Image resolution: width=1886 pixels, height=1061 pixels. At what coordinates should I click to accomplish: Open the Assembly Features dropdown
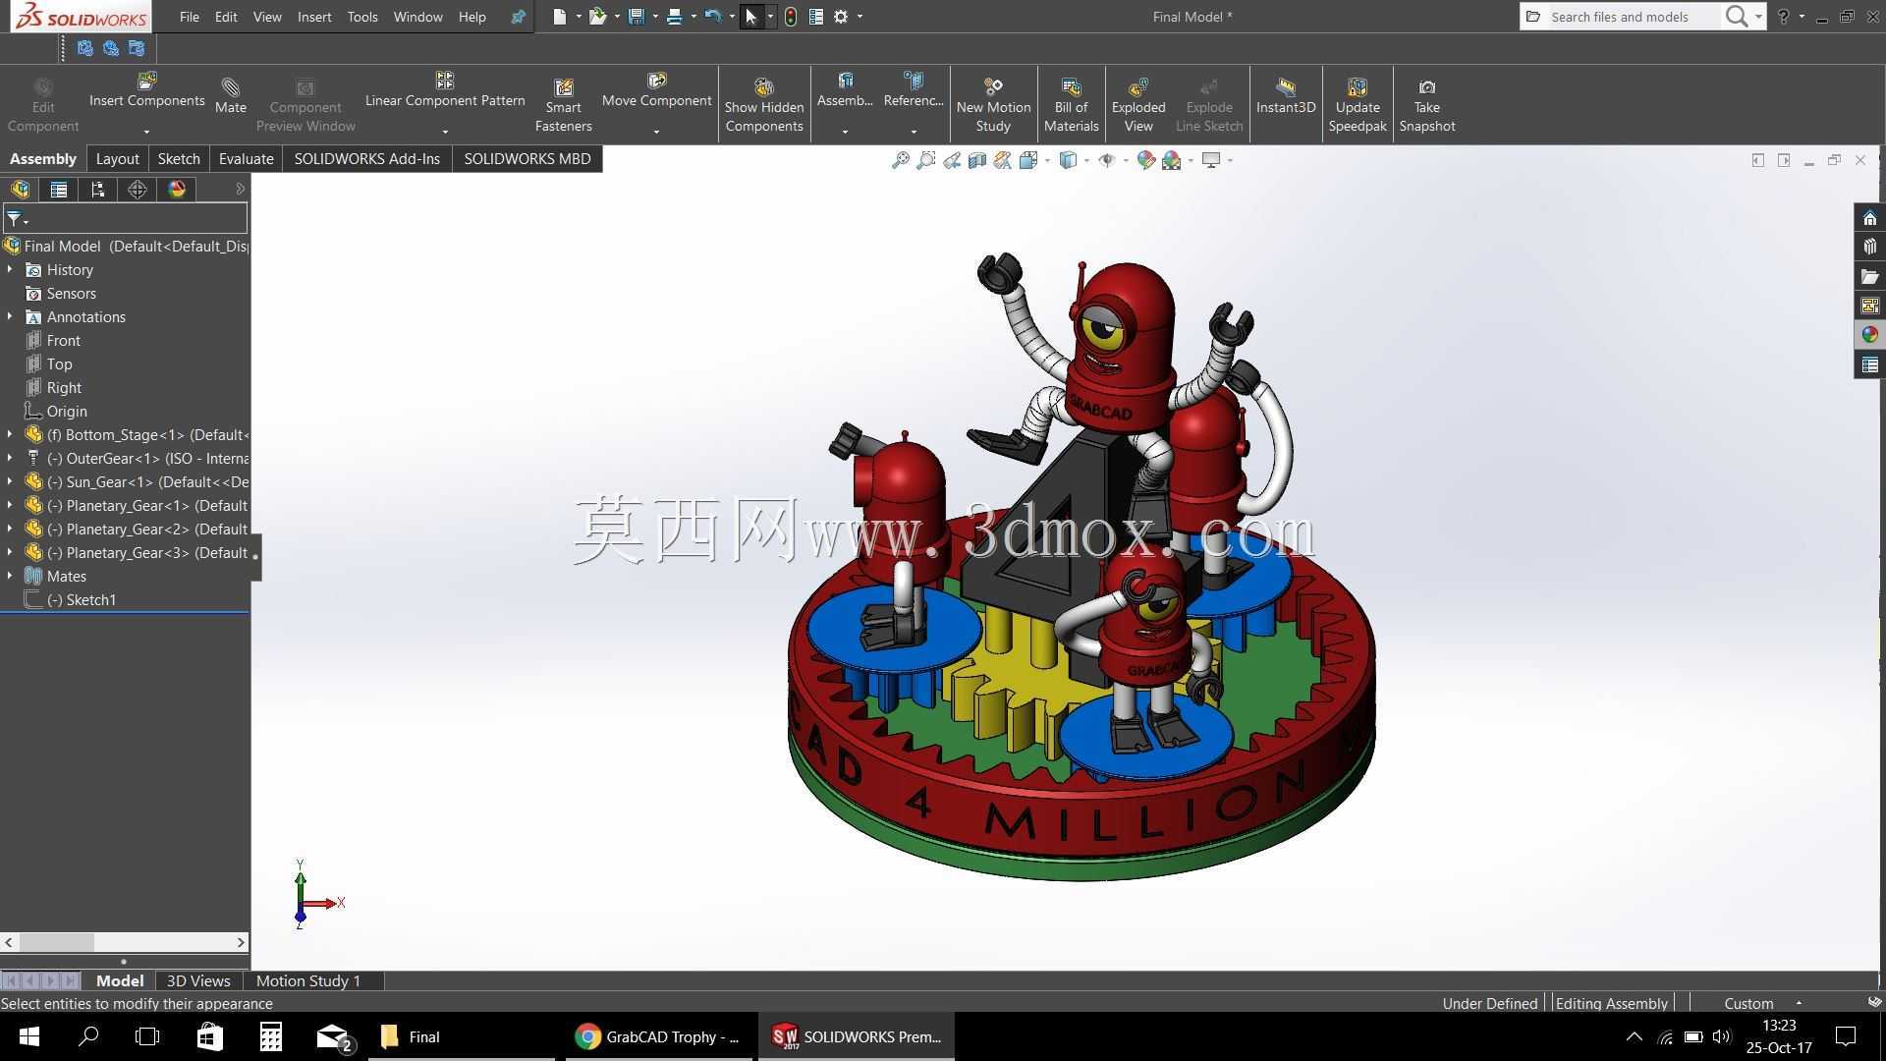(x=845, y=132)
